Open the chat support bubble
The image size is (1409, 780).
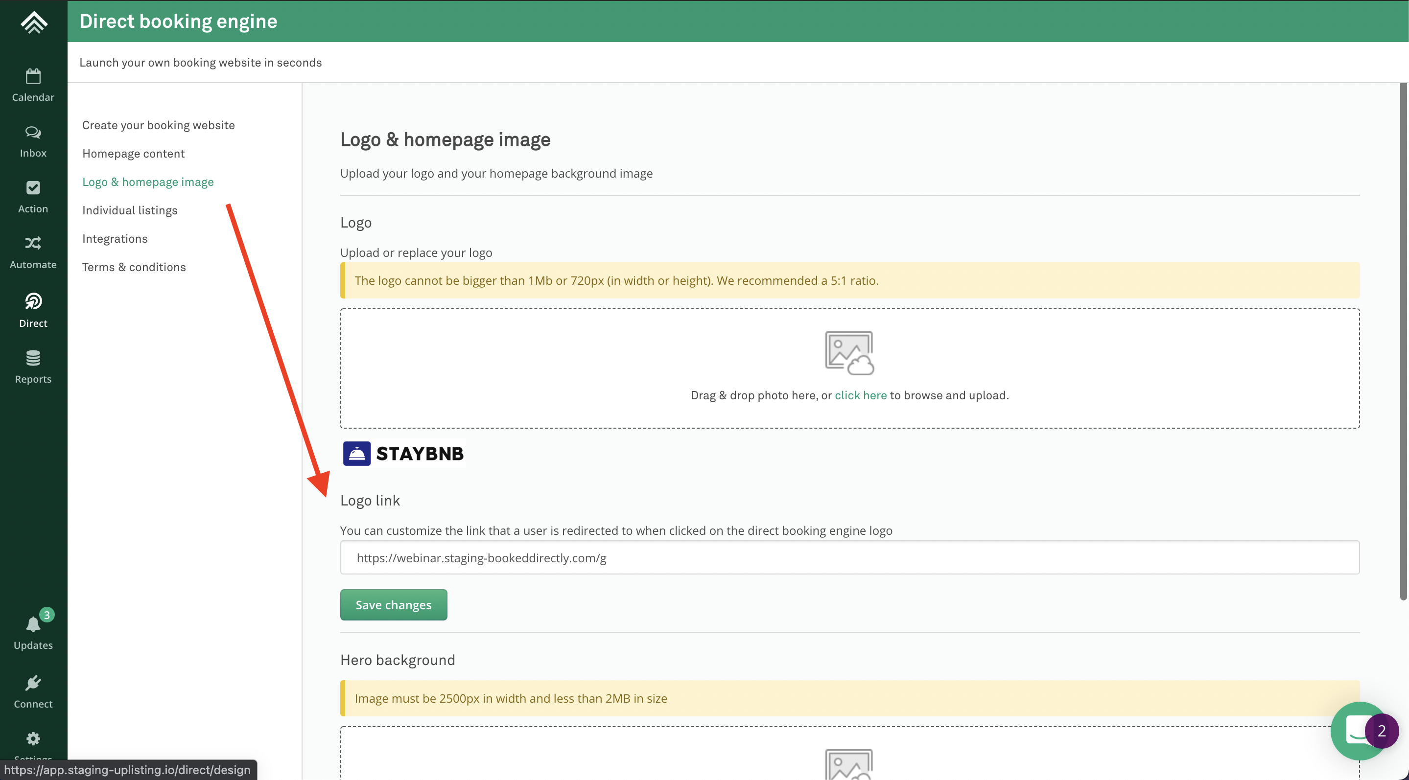[x=1359, y=731]
